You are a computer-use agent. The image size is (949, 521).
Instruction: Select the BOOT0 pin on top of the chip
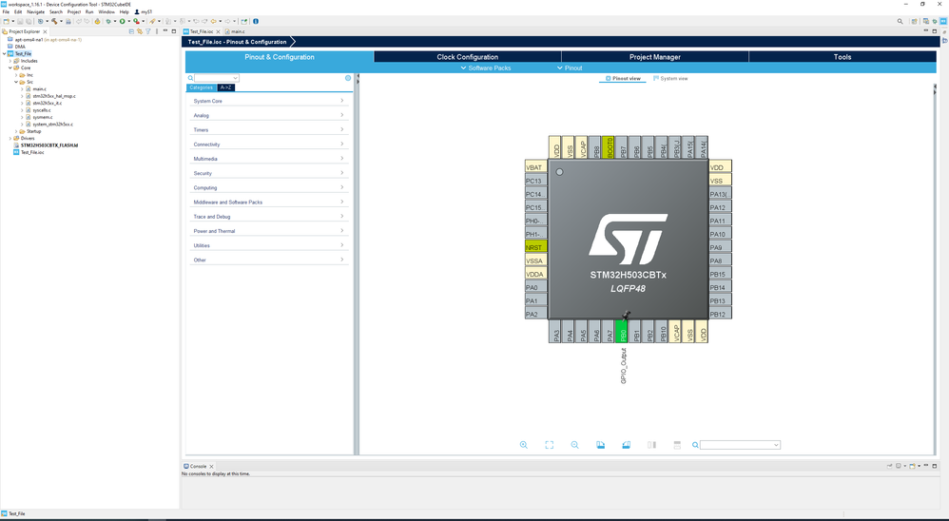pyautogui.click(x=609, y=147)
